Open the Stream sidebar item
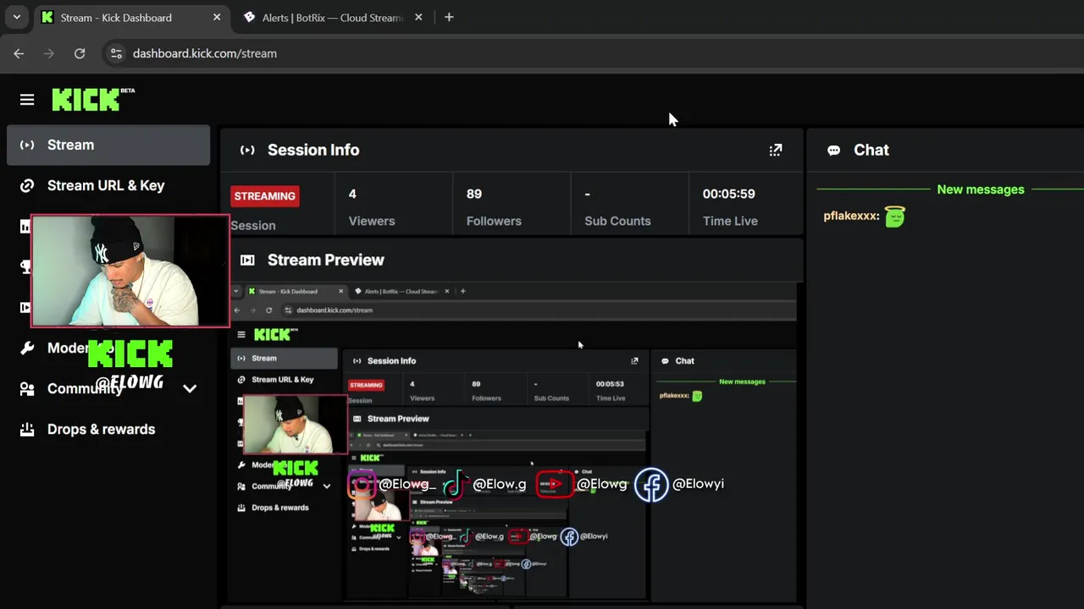This screenshot has height=609, width=1084. coord(108,145)
